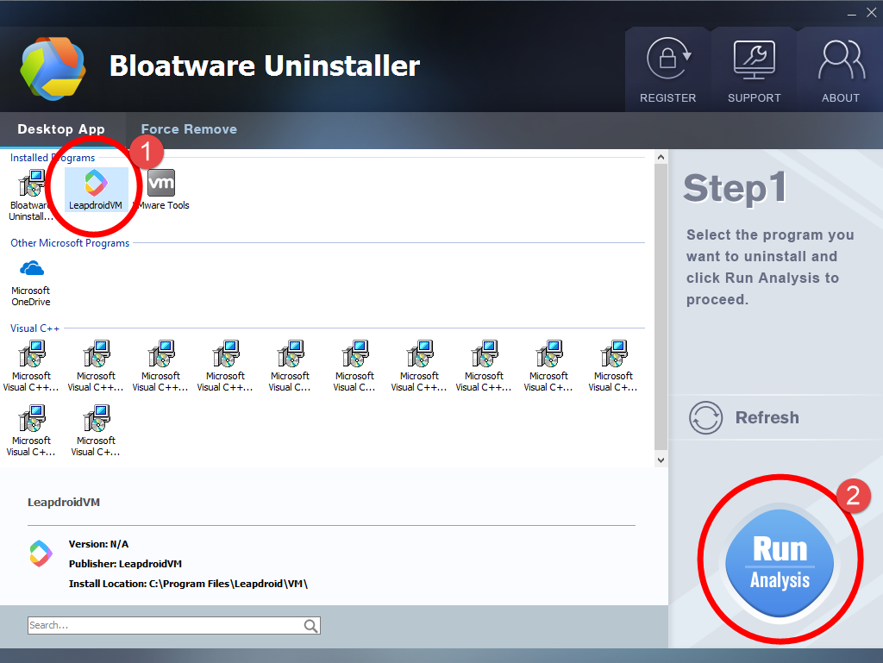This screenshot has height=663, width=883.
Task: Click the 'Version: N/A' text
Action: pos(98,544)
